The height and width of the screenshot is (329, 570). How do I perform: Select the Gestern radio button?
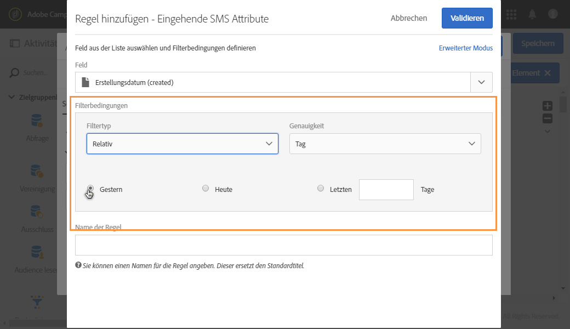point(90,189)
